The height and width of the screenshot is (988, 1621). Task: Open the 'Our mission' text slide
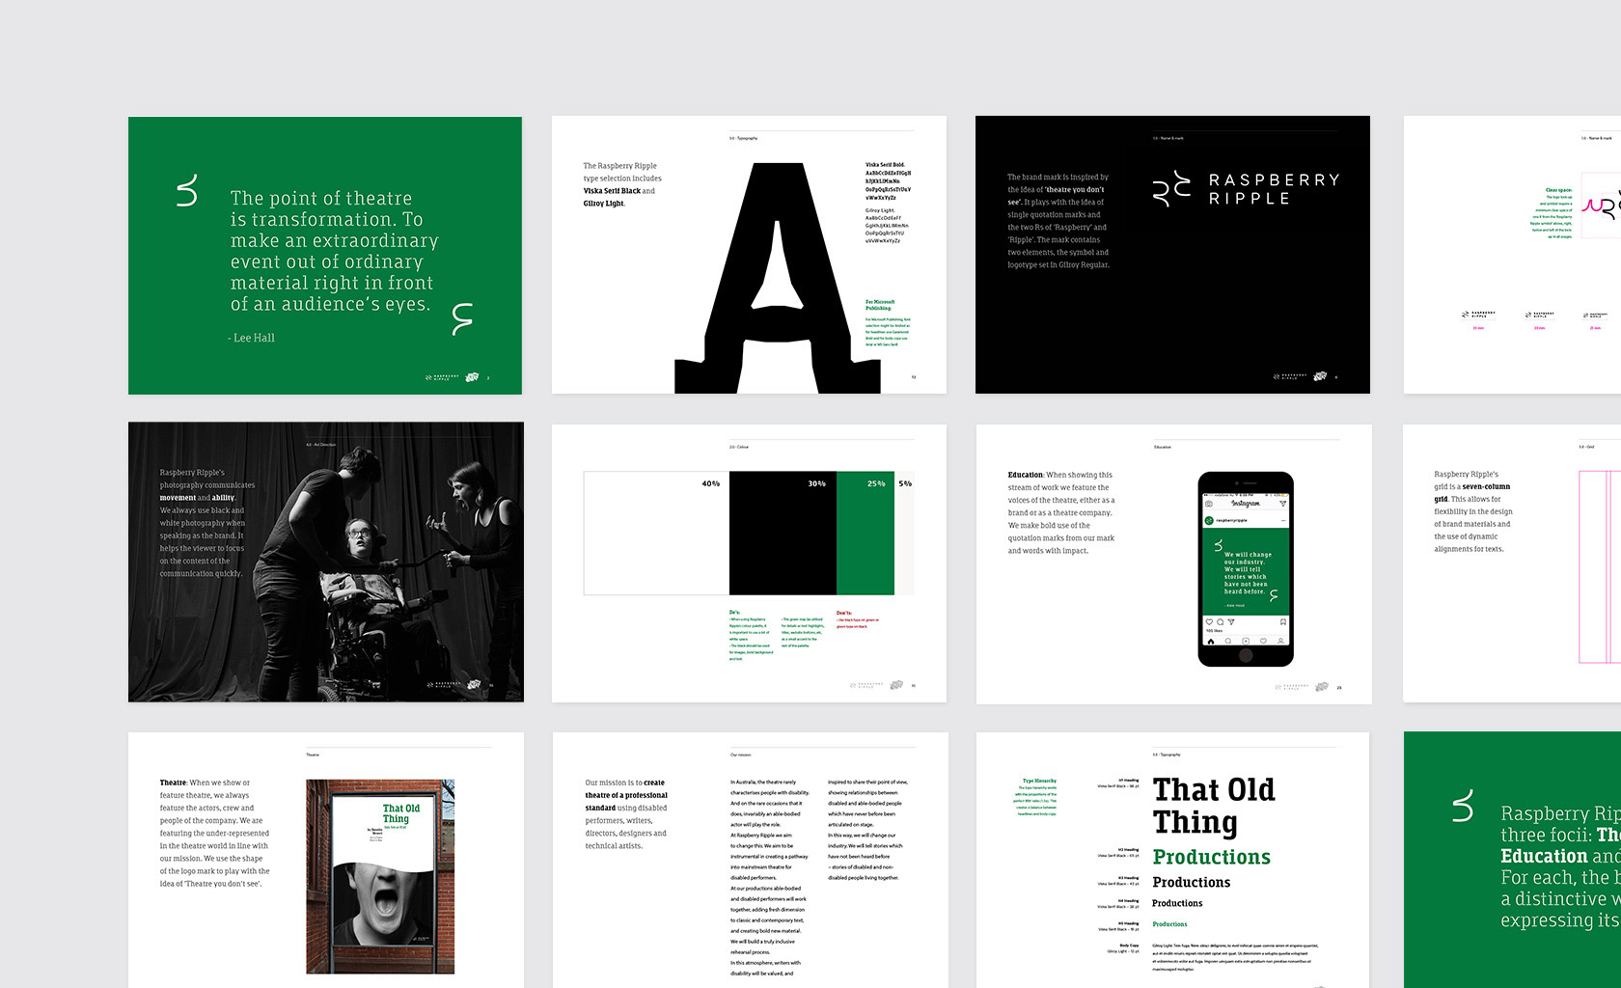(x=750, y=860)
